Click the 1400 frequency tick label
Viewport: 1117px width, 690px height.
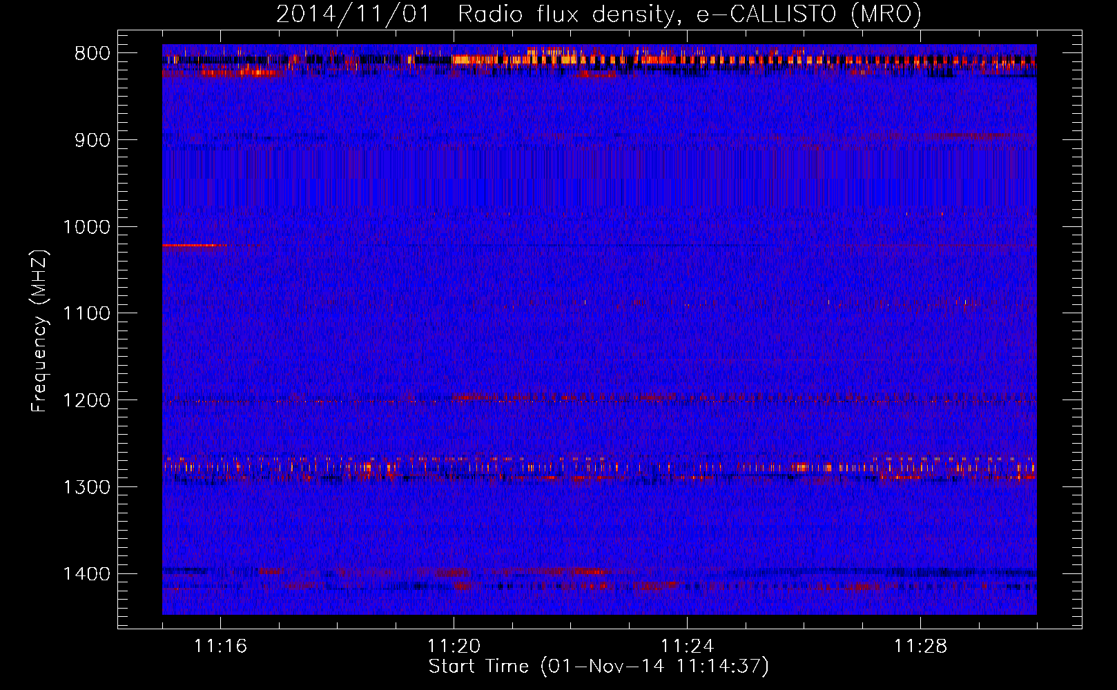(86, 574)
